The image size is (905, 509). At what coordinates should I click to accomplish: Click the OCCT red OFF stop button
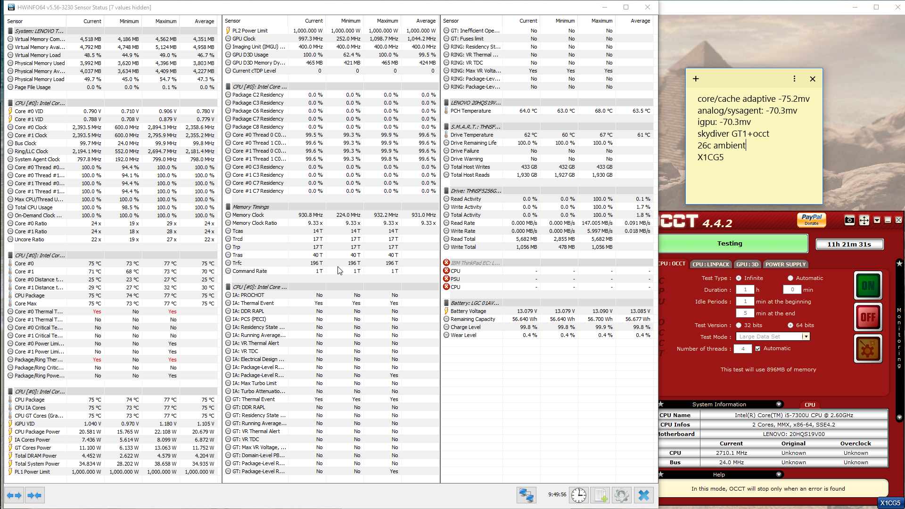coord(868,317)
